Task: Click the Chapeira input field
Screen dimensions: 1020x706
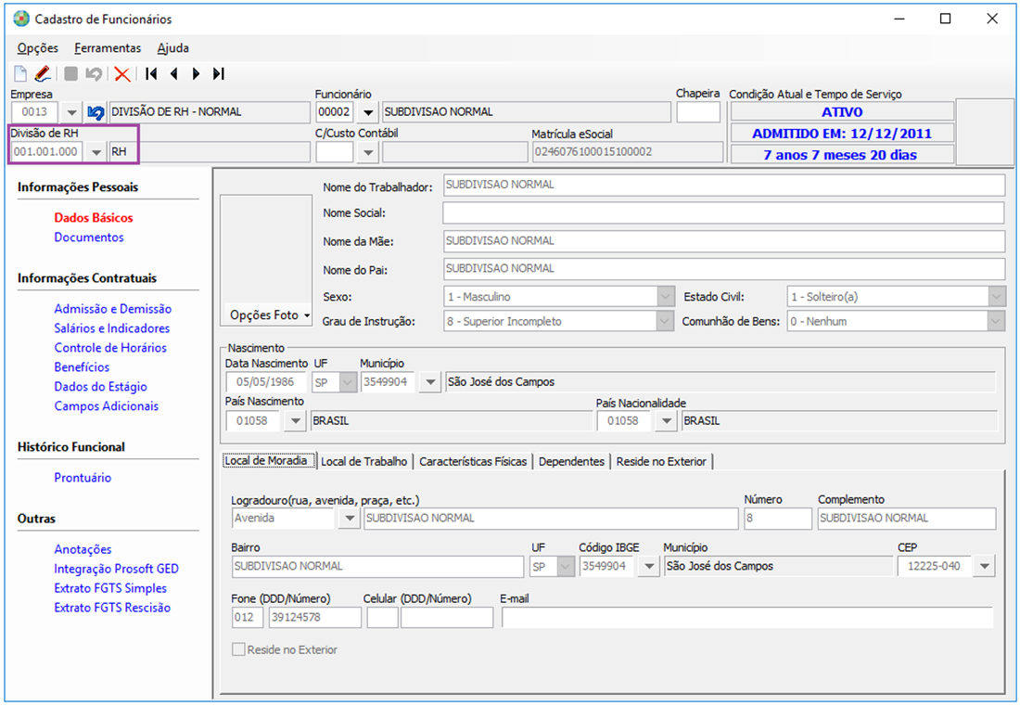Action: point(698,112)
